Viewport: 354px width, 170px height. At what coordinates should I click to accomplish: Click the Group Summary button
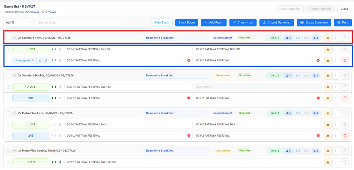pyautogui.click(x=314, y=22)
